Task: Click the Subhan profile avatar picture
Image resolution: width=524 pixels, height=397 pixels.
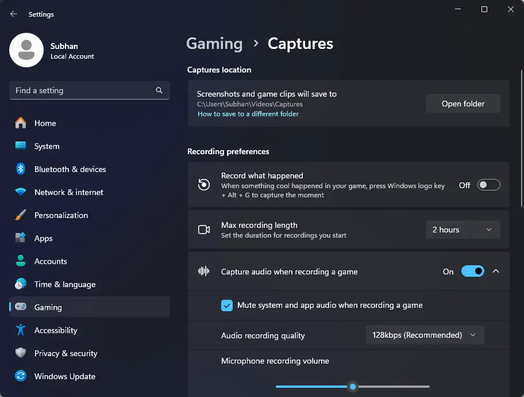Action: (26, 50)
